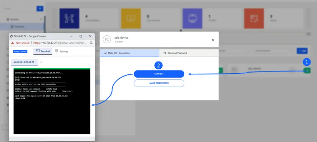Click the green connection status bar above terminal

(52, 69)
